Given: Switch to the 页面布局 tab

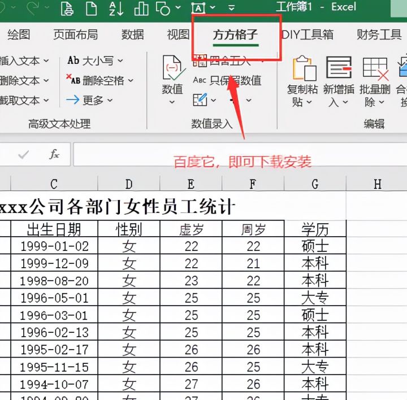Looking at the screenshot, I should [76, 34].
